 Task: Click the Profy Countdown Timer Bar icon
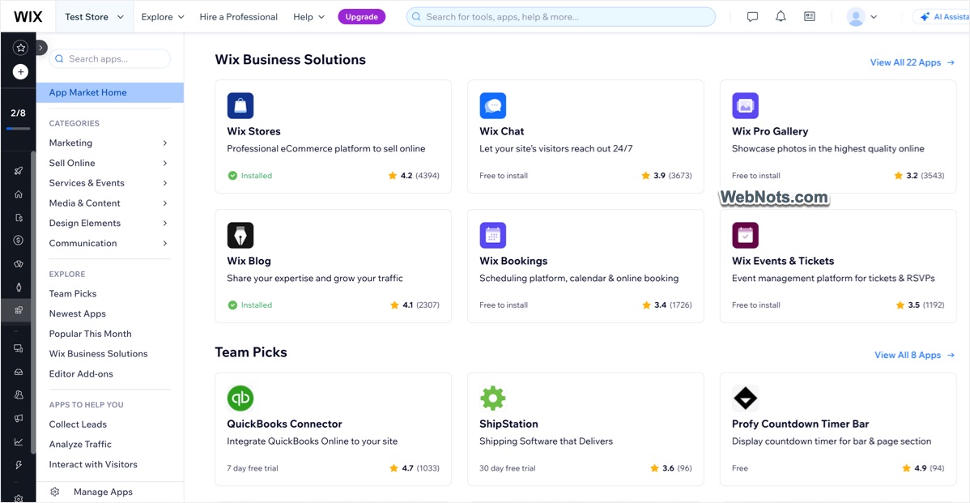[x=746, y=398]
